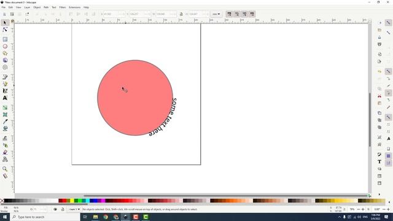
Task: Open the current layer dropdown
Action: coord(74,209)
